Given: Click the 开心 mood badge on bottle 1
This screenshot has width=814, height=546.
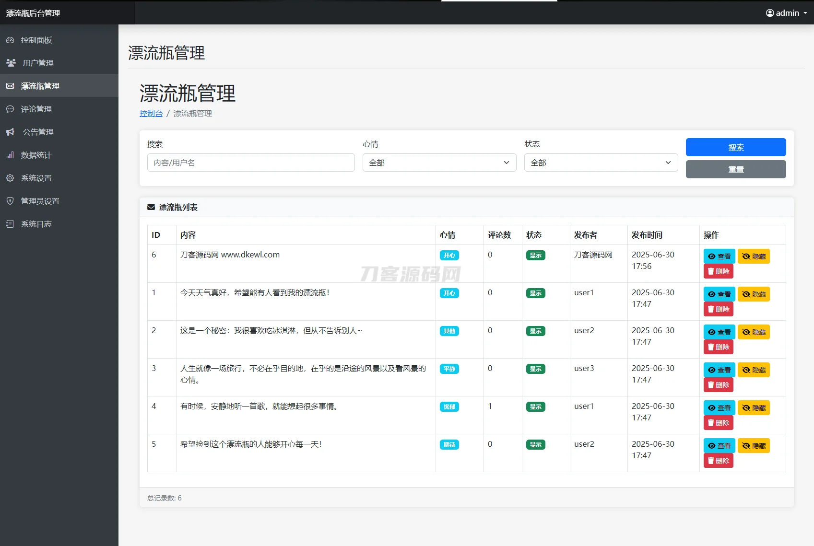Looking at the screenshot, I should [449, 293].
